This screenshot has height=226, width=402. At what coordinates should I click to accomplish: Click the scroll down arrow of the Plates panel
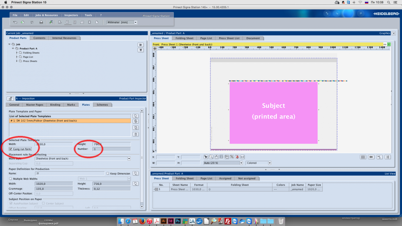click(142, 207)
